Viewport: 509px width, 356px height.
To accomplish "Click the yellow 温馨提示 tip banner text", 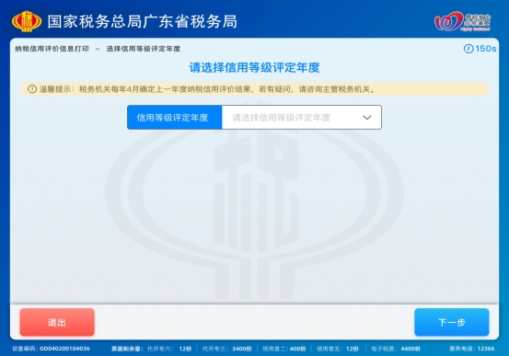I will pyautogui.click(x=207, y=89).
